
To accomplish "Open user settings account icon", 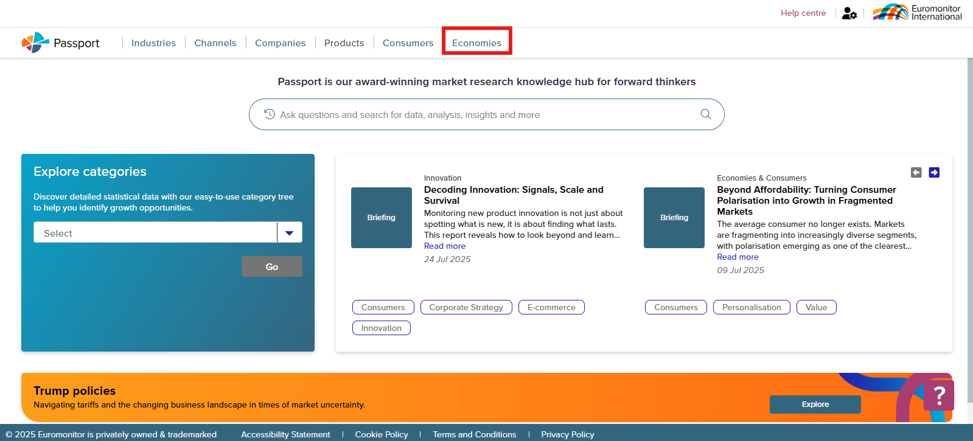I will pos(849,13).
